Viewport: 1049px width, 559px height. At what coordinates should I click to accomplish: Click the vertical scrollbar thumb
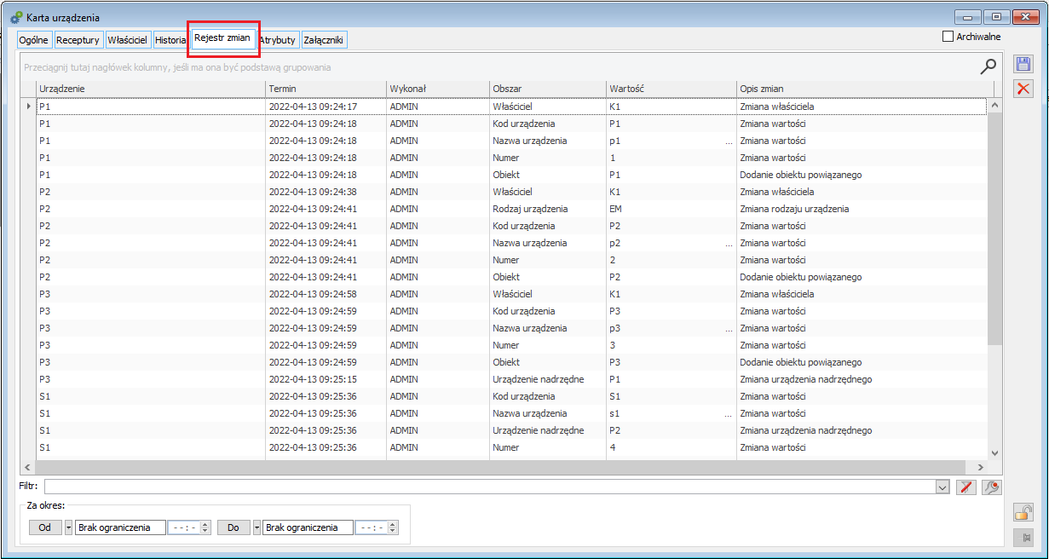[994, 228]
